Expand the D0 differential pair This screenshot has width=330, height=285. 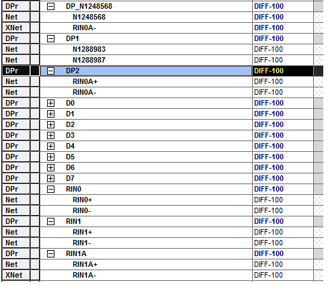50,103
